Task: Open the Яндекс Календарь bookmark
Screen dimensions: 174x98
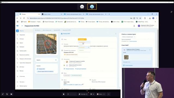Action: point(48,22)
